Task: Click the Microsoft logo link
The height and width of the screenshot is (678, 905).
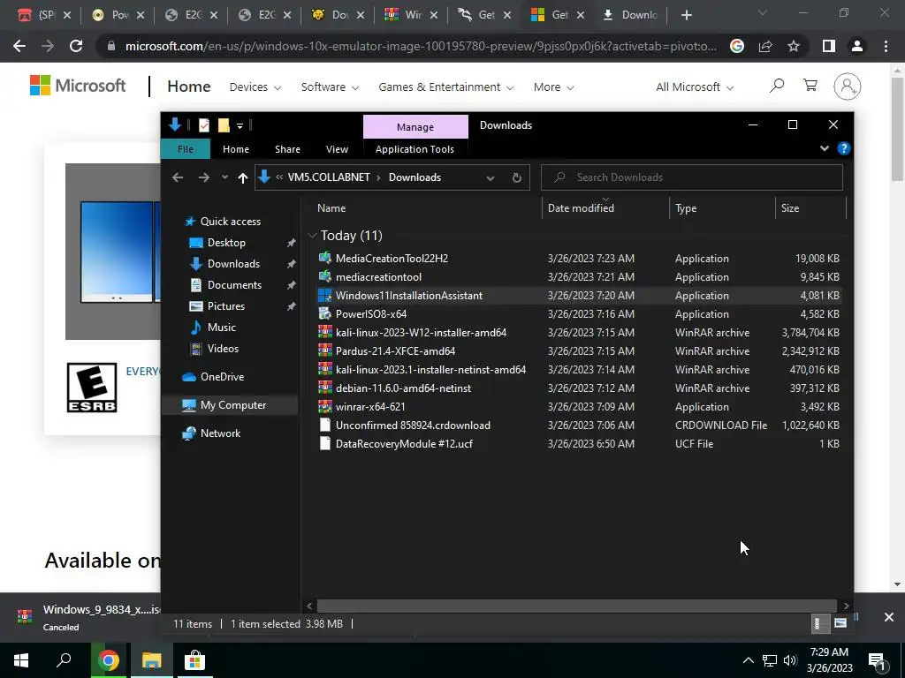Action: click(x=78, y=86)
